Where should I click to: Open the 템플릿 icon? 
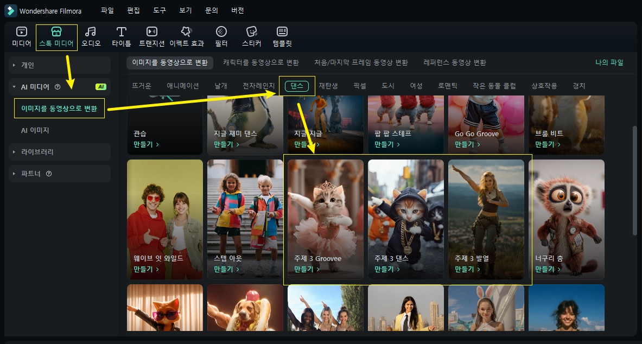[x=282, y=31]
